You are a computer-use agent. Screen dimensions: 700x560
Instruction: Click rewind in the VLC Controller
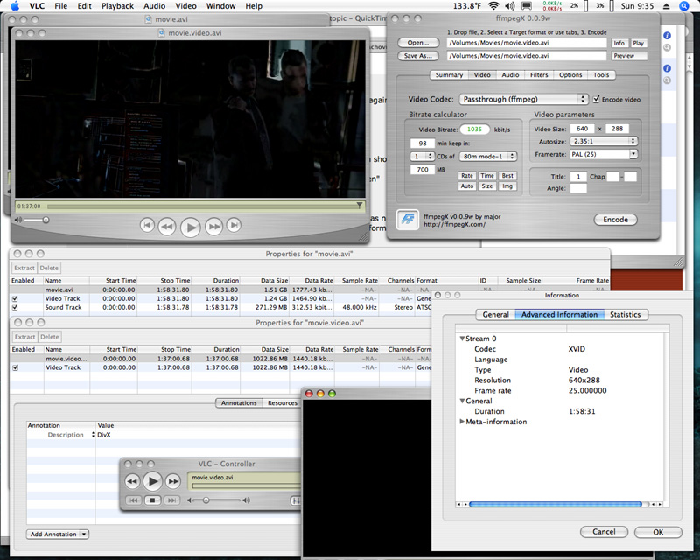coord(132,481)
